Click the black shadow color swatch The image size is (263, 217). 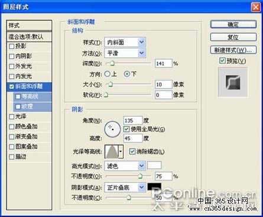click(x=154, y=186)
